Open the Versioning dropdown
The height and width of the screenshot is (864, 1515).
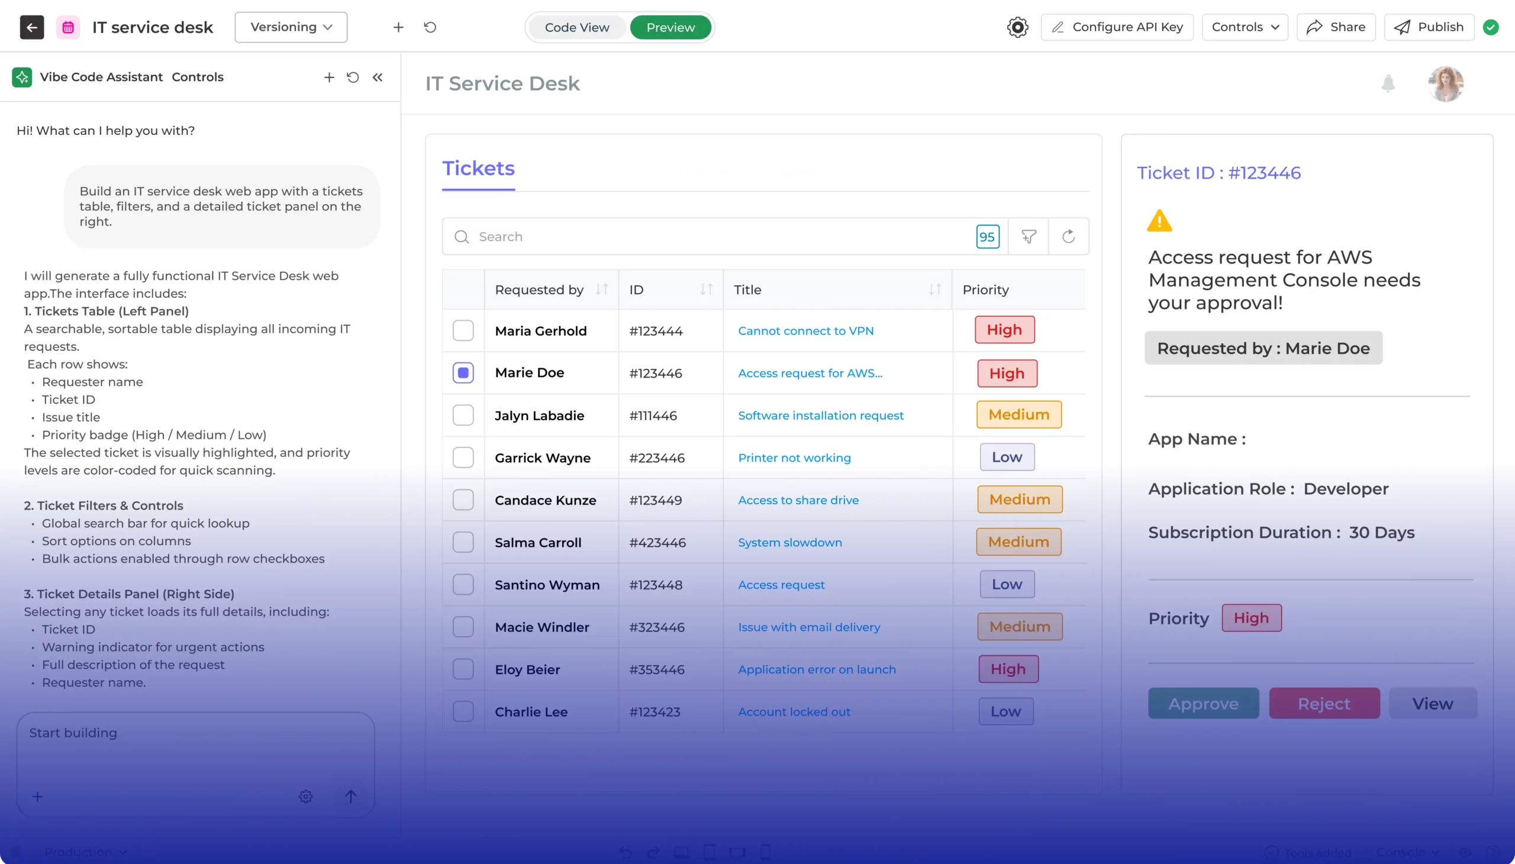point(291,27)
